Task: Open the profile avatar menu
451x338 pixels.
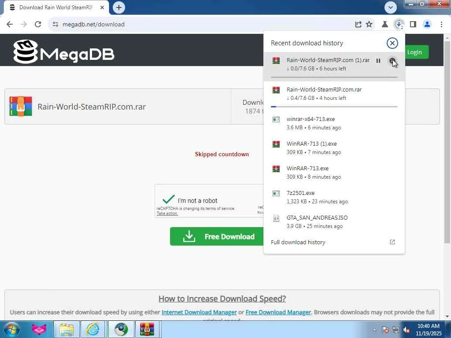Action: point(427,25)
